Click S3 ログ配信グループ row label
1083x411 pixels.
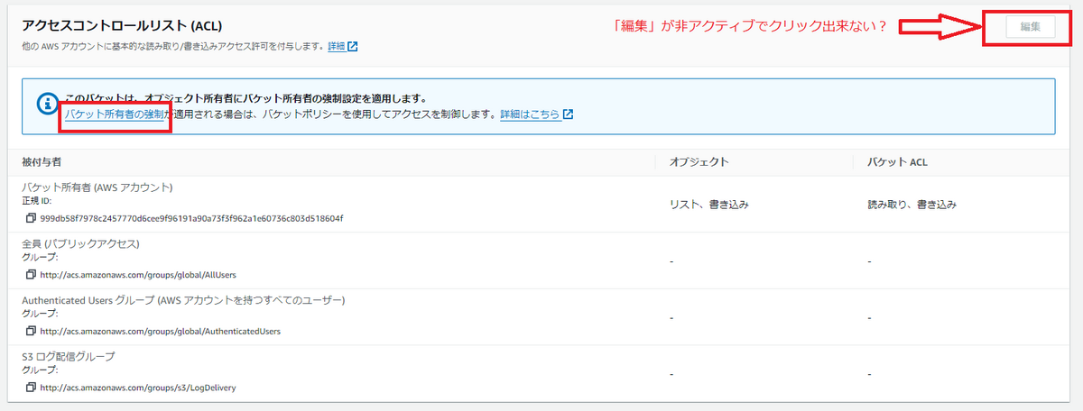[69, 356]
